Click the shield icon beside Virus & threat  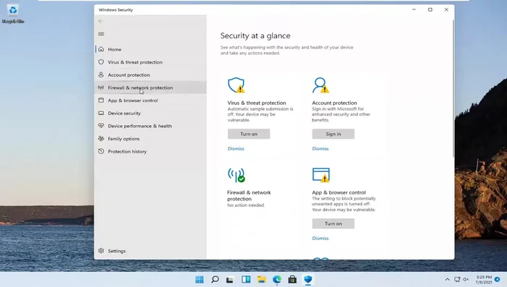pos(101,62)
